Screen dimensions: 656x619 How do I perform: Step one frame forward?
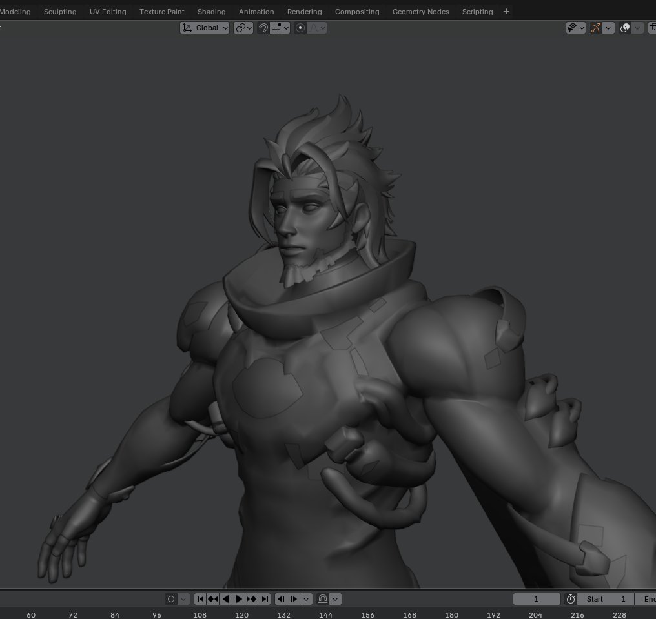click(294, 599)
